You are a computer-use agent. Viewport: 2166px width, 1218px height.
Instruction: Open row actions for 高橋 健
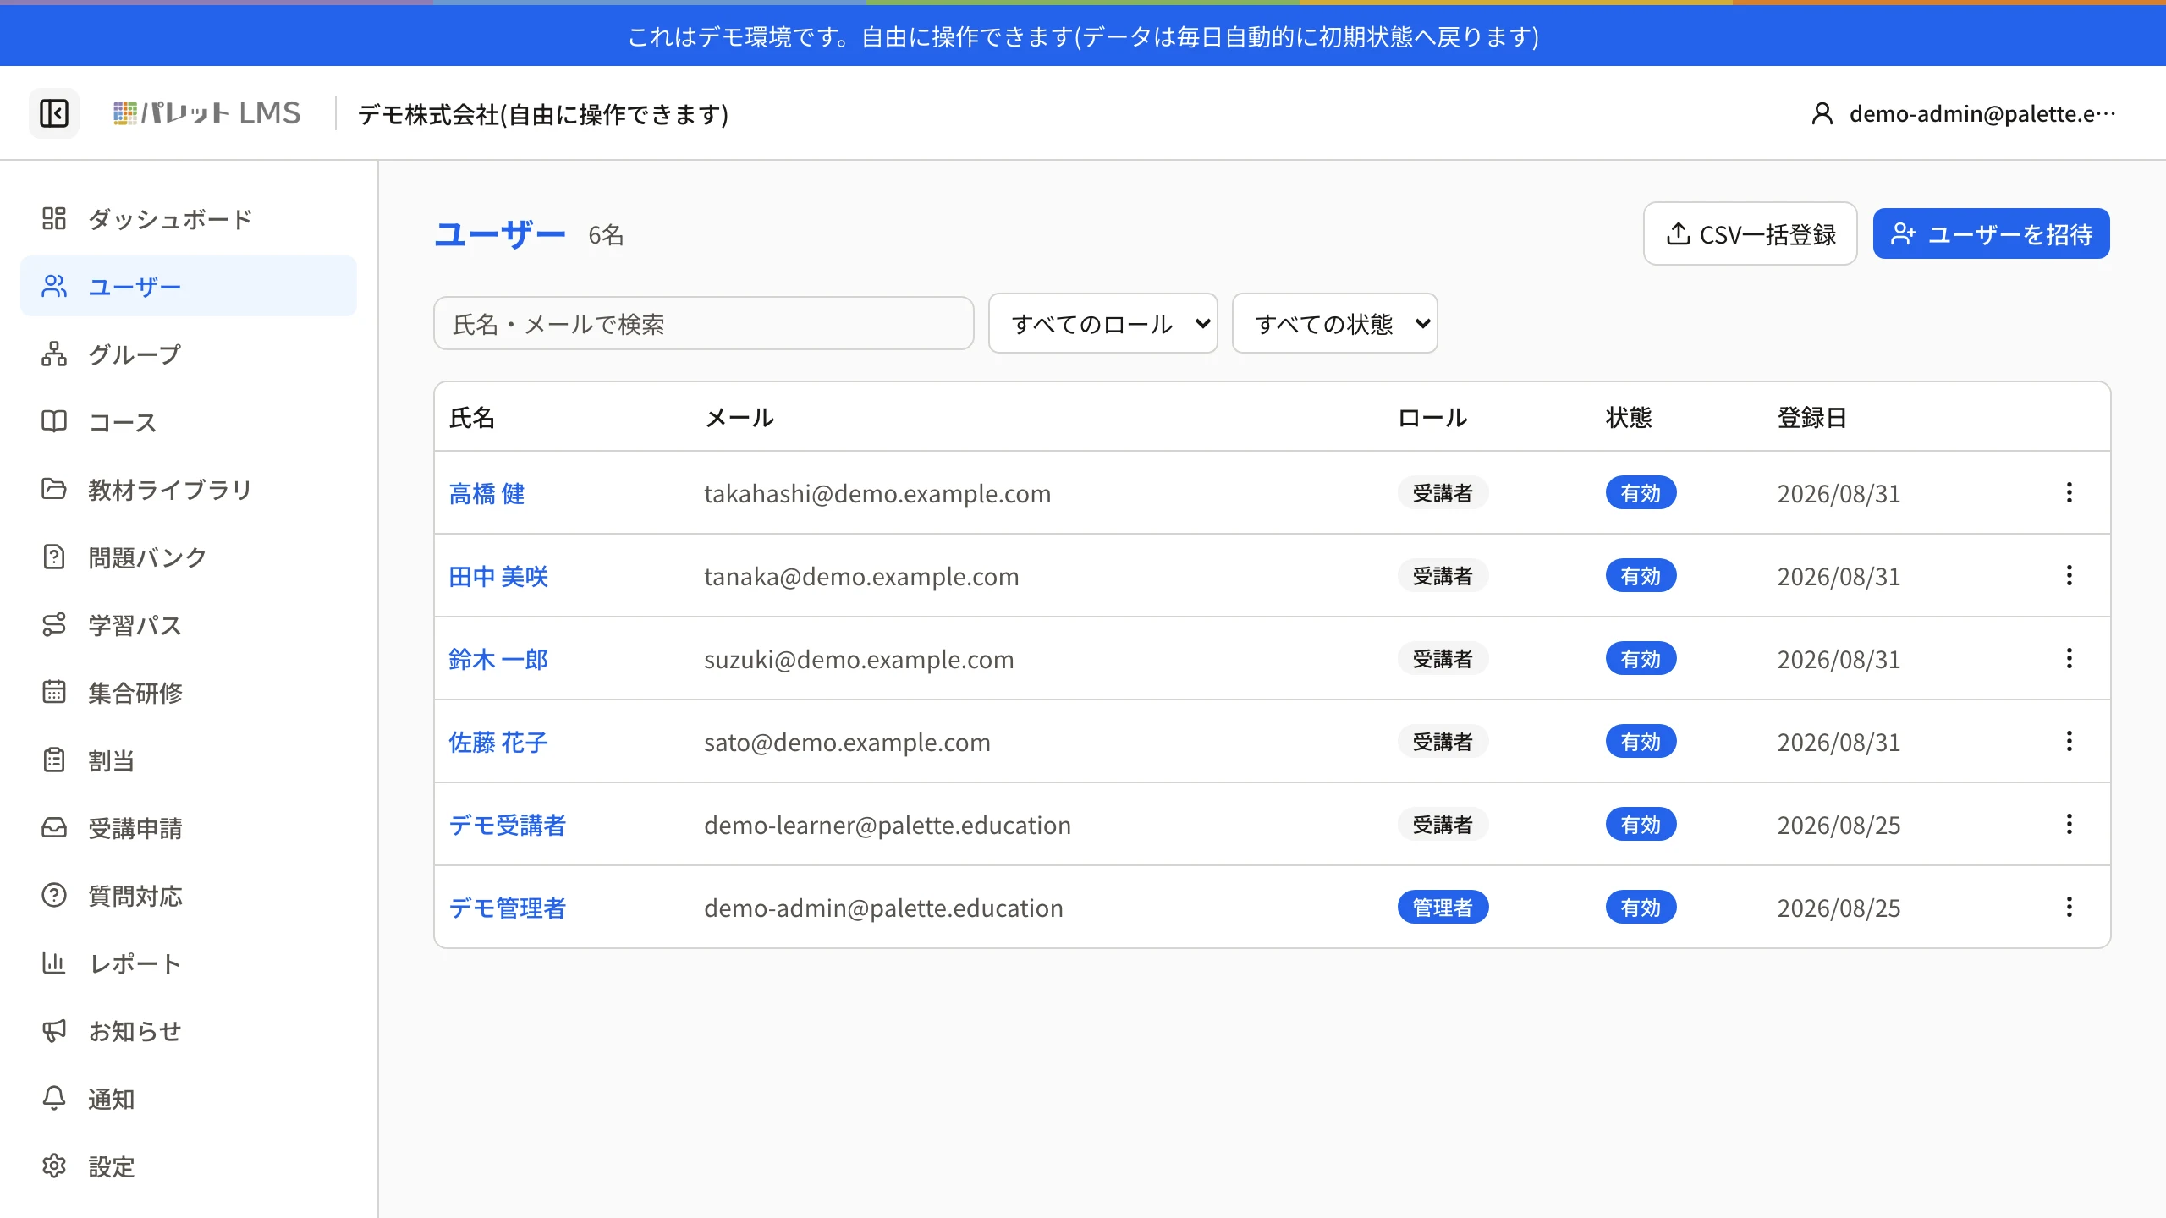tap(2070, 492)
